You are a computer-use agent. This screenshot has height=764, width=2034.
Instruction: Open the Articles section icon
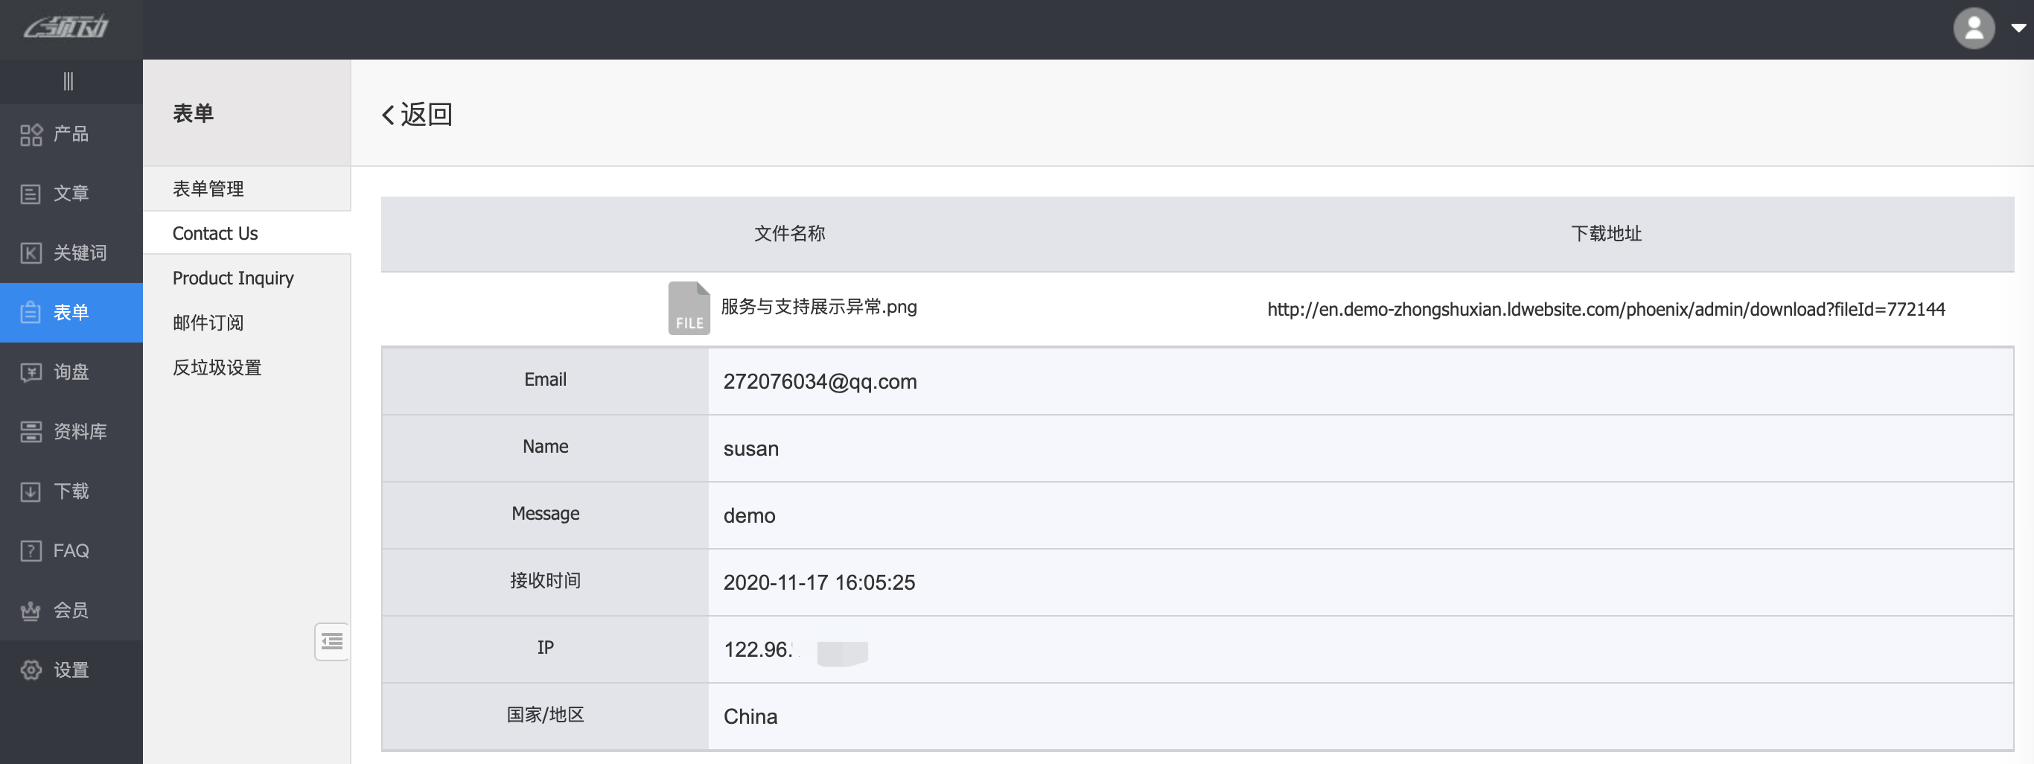(31, 194)
